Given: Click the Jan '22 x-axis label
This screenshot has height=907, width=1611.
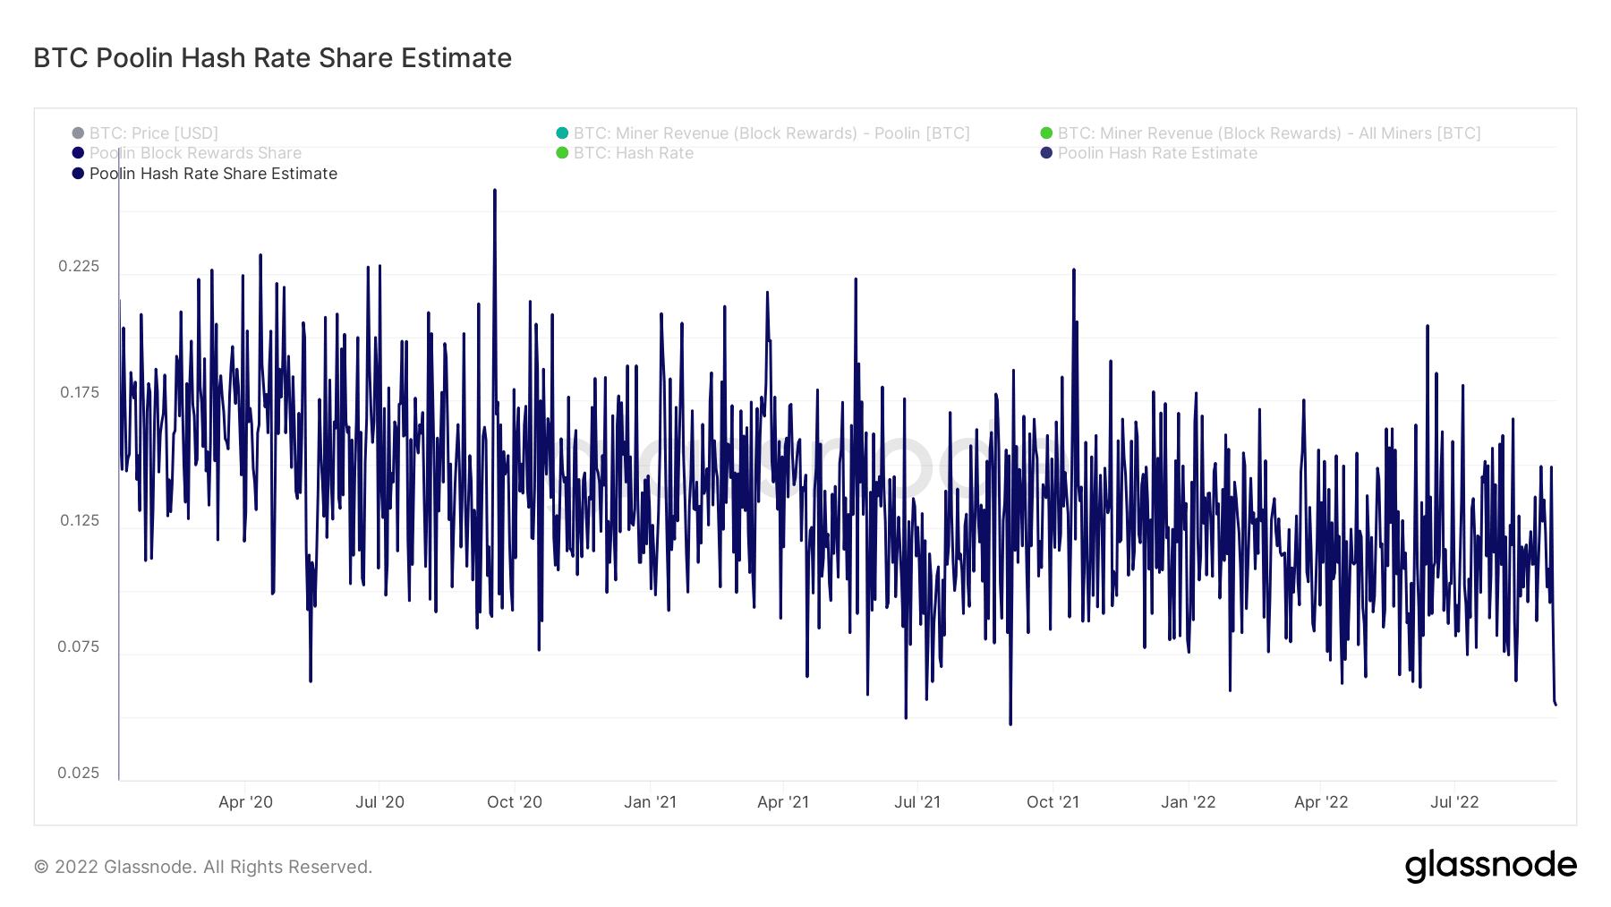Looking at the screenshot, I should pyautogui.click(x=1188, y=802).
